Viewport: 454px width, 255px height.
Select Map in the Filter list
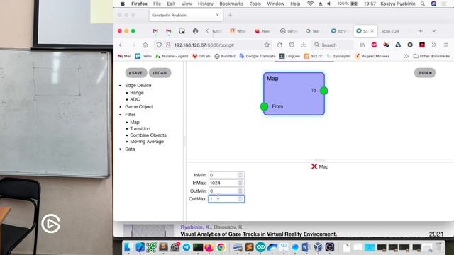(135, 122)
